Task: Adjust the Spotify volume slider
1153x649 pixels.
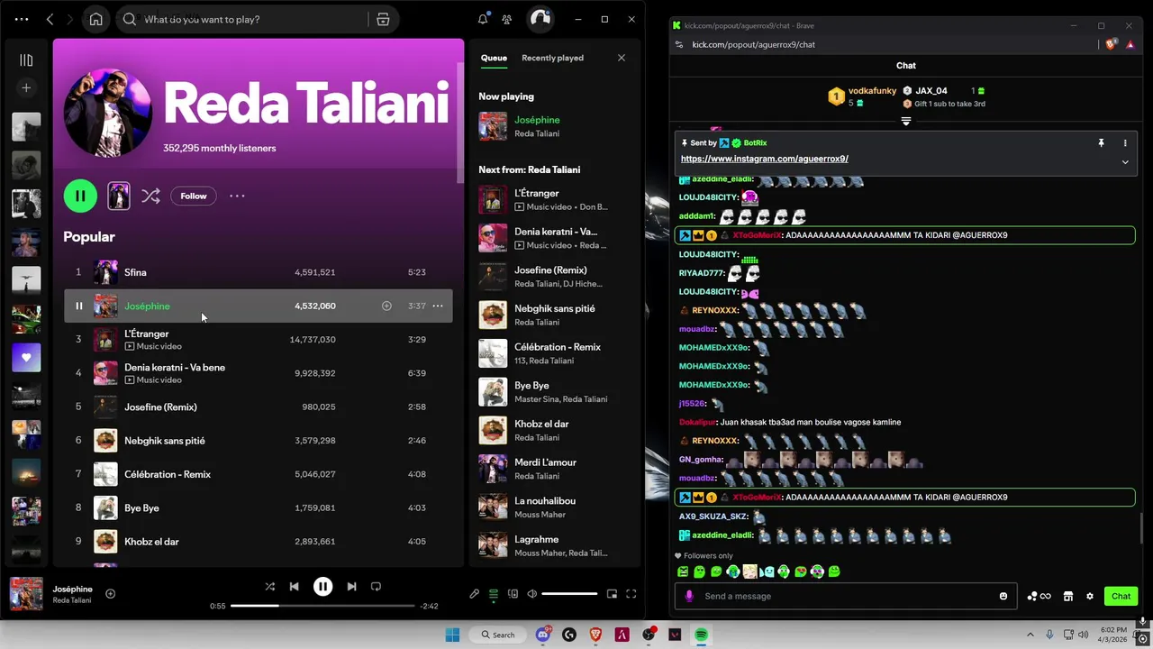Action: [569, 593]
